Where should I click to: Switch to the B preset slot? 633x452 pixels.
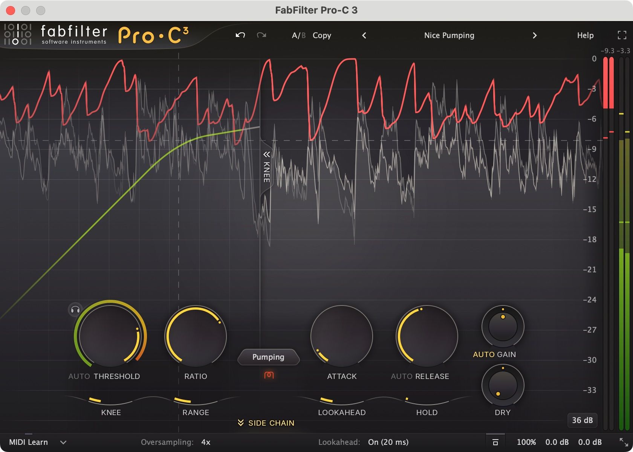pos(303,35)
